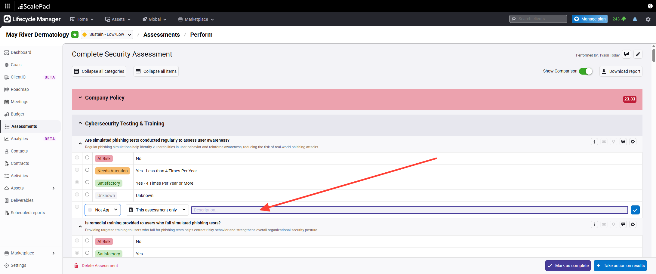Viewport: 656px width, 274px height.
Task: Open the Sustain - Low/Low status dropdown
Action: (107, 35)
